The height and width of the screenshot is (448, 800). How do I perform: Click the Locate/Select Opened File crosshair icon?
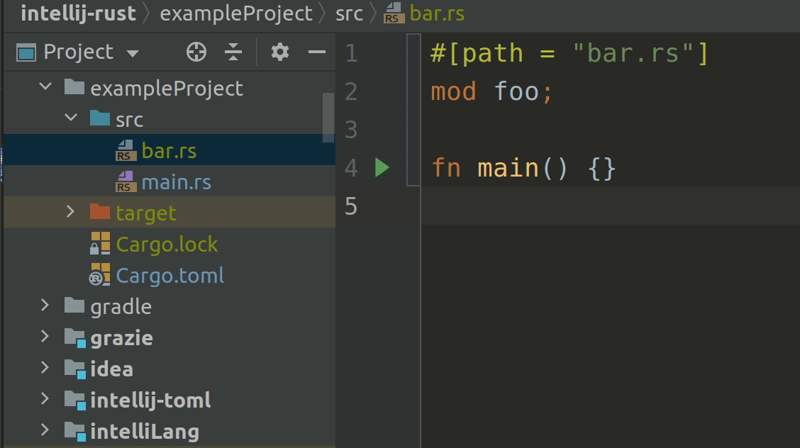tap(196, 52)
